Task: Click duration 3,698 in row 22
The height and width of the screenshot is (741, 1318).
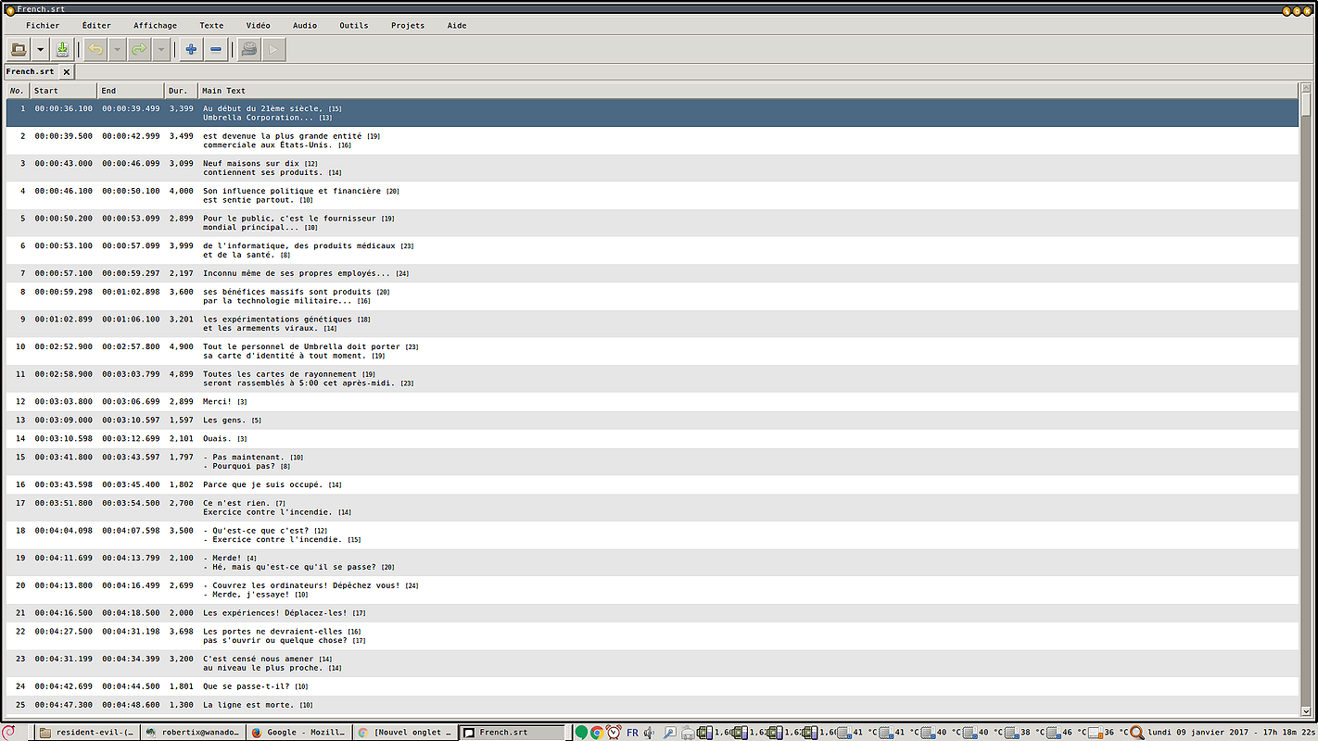Action: 182,631
